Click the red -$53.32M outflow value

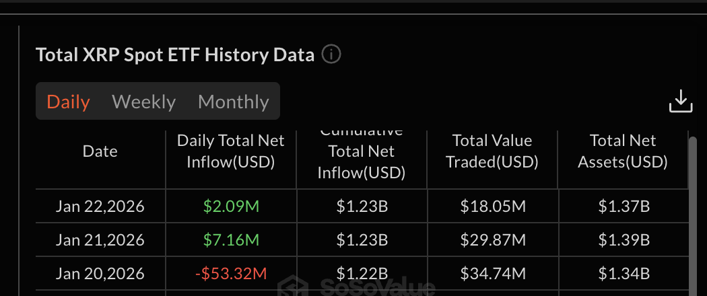tap(230, 273)
